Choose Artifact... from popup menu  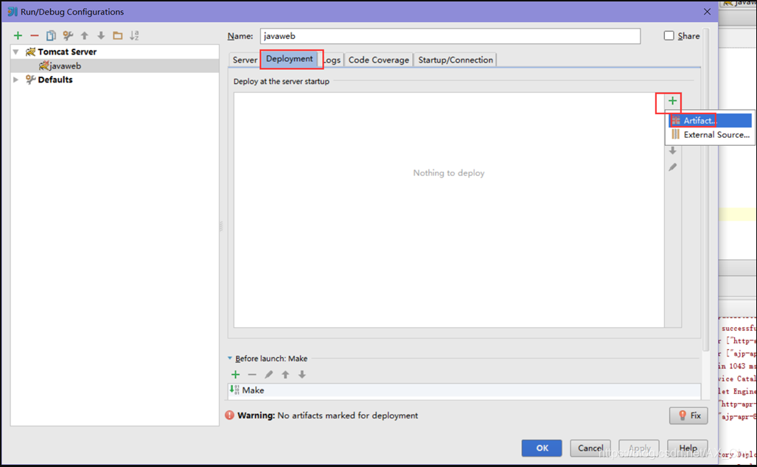(710, 121)
